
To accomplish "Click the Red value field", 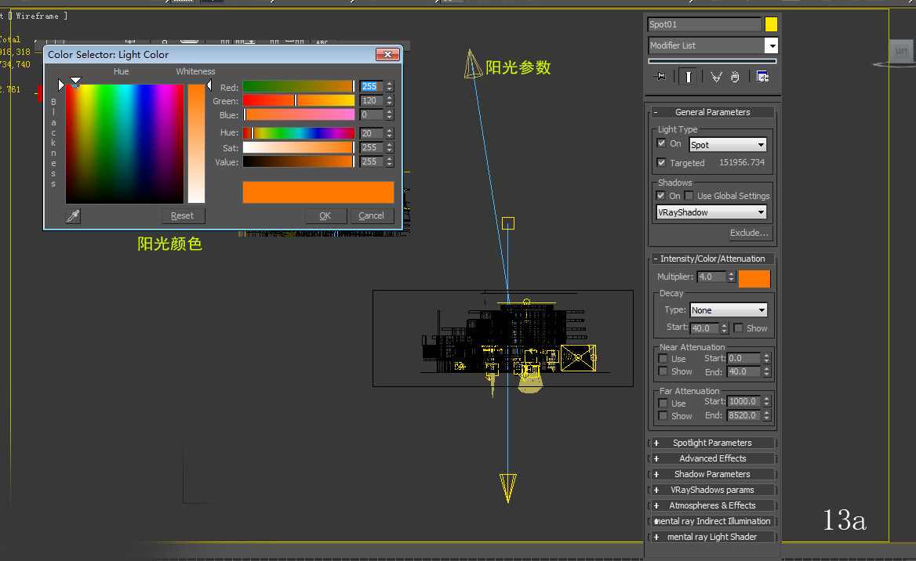I will tap(372, 86).
